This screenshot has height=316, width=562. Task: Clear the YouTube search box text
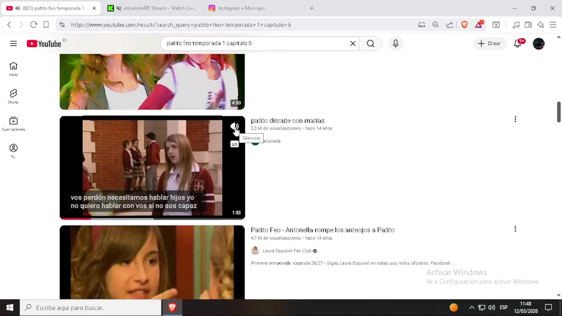353,43
